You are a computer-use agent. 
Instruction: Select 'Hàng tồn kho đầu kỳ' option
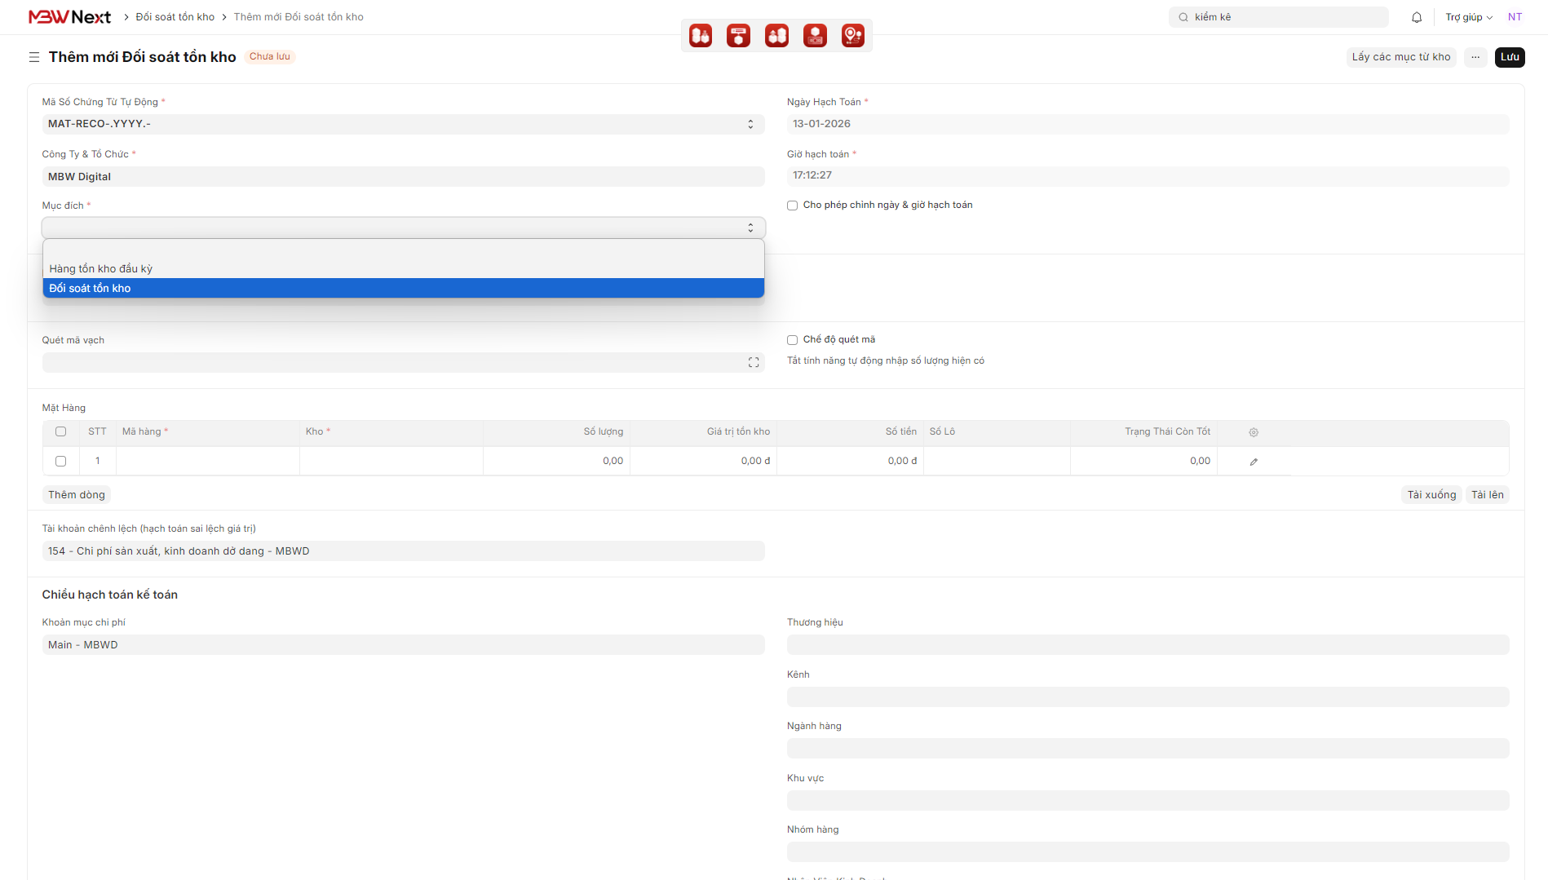[101, 269]
